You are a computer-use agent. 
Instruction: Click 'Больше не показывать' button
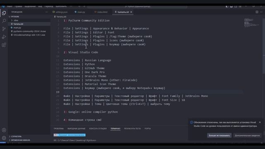click(219, 135)
